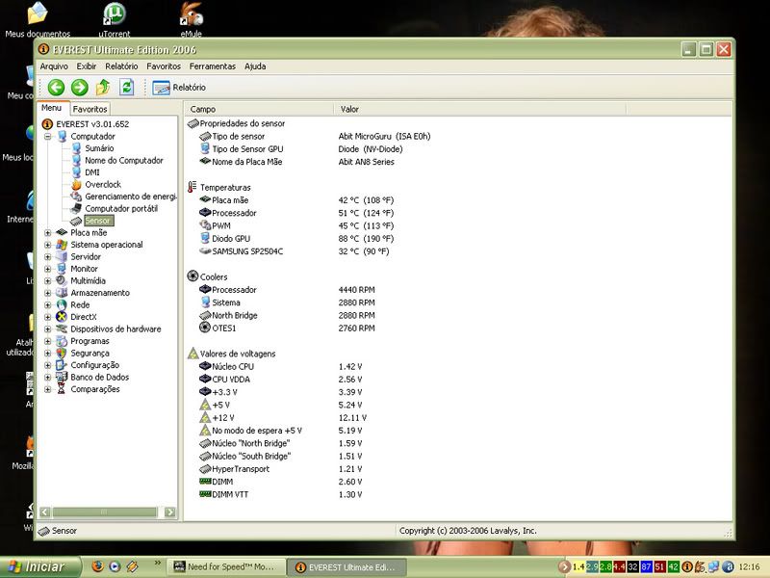Select the Dispositivos de hardware icon
The width and height of the screenshot is (770, 578).
62,328
